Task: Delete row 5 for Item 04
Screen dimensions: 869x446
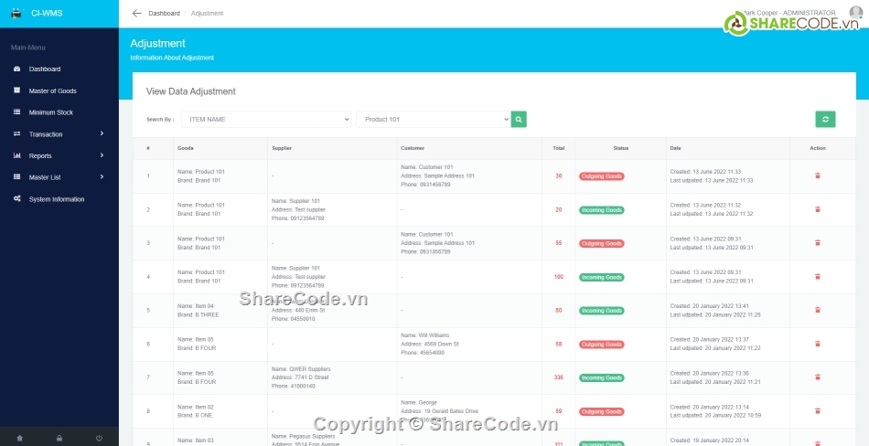Action: click(818, 310)
